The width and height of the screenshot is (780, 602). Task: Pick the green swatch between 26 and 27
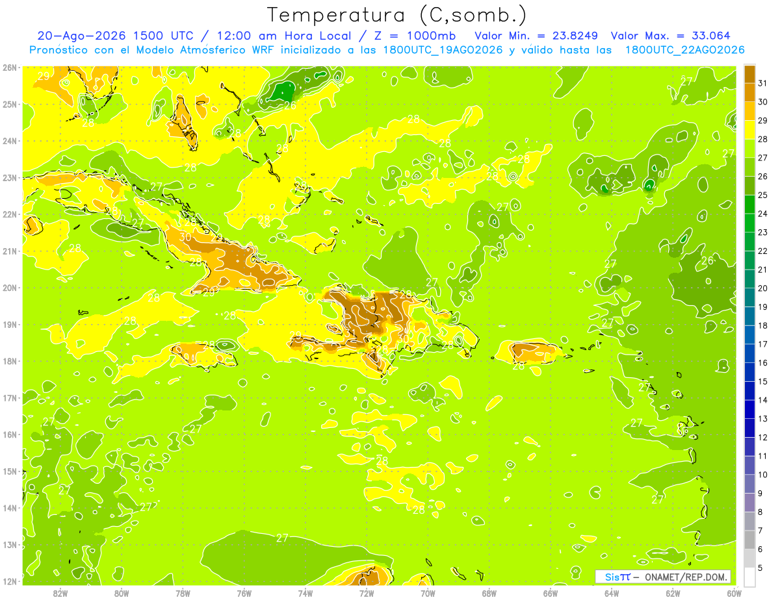749,167
